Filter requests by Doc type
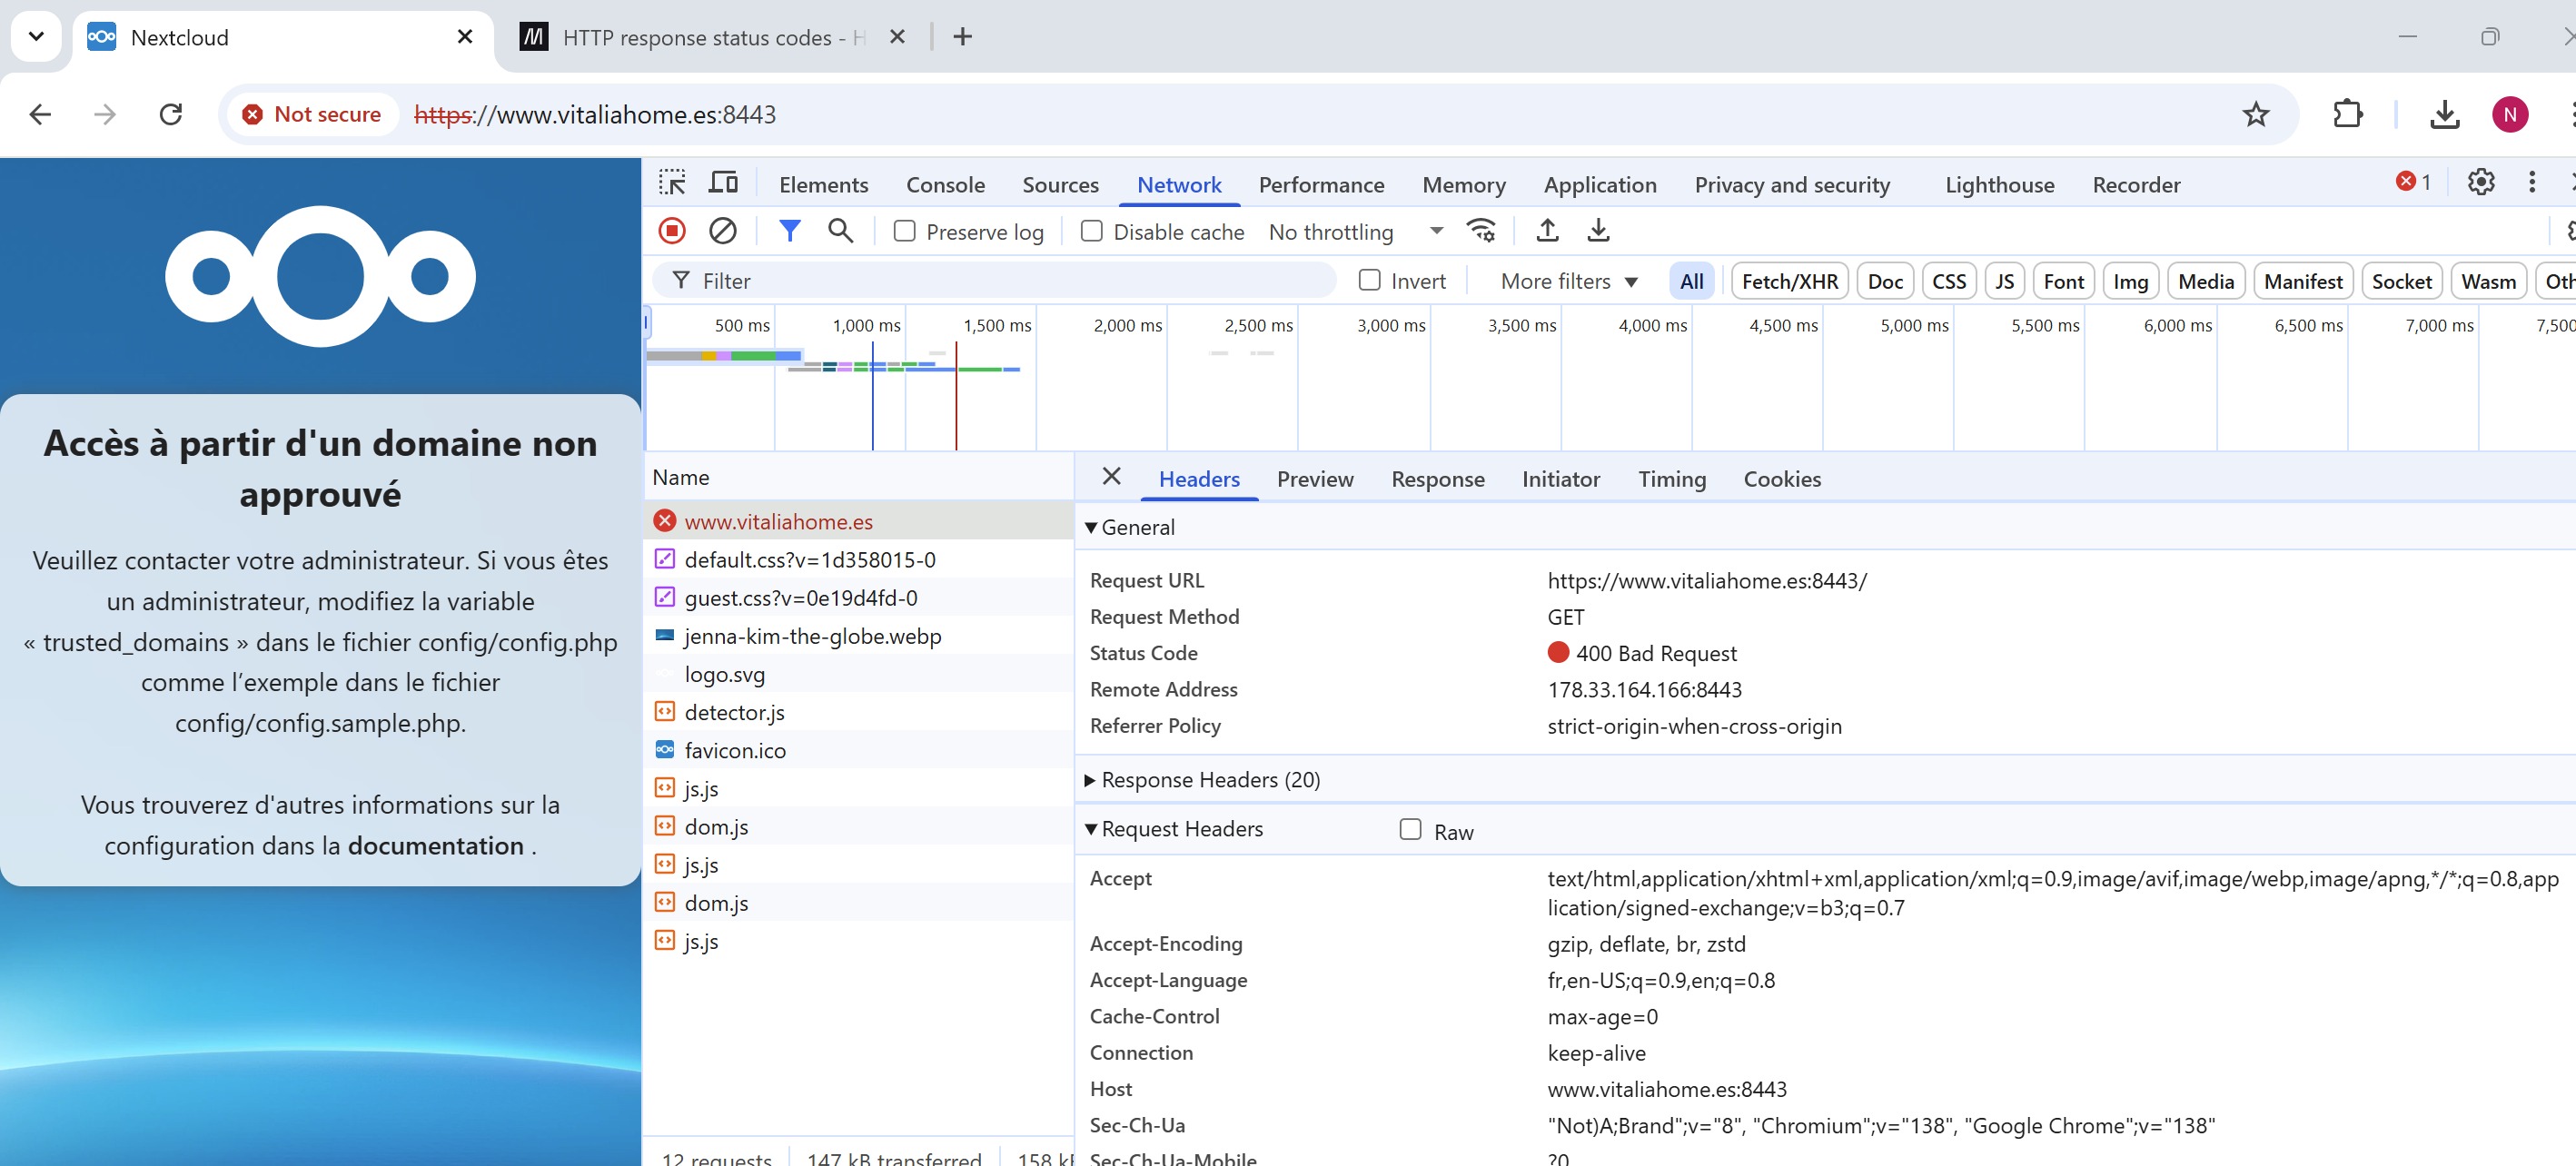The width and height of the screenshot is (2576, 1166). (1884, 281)
